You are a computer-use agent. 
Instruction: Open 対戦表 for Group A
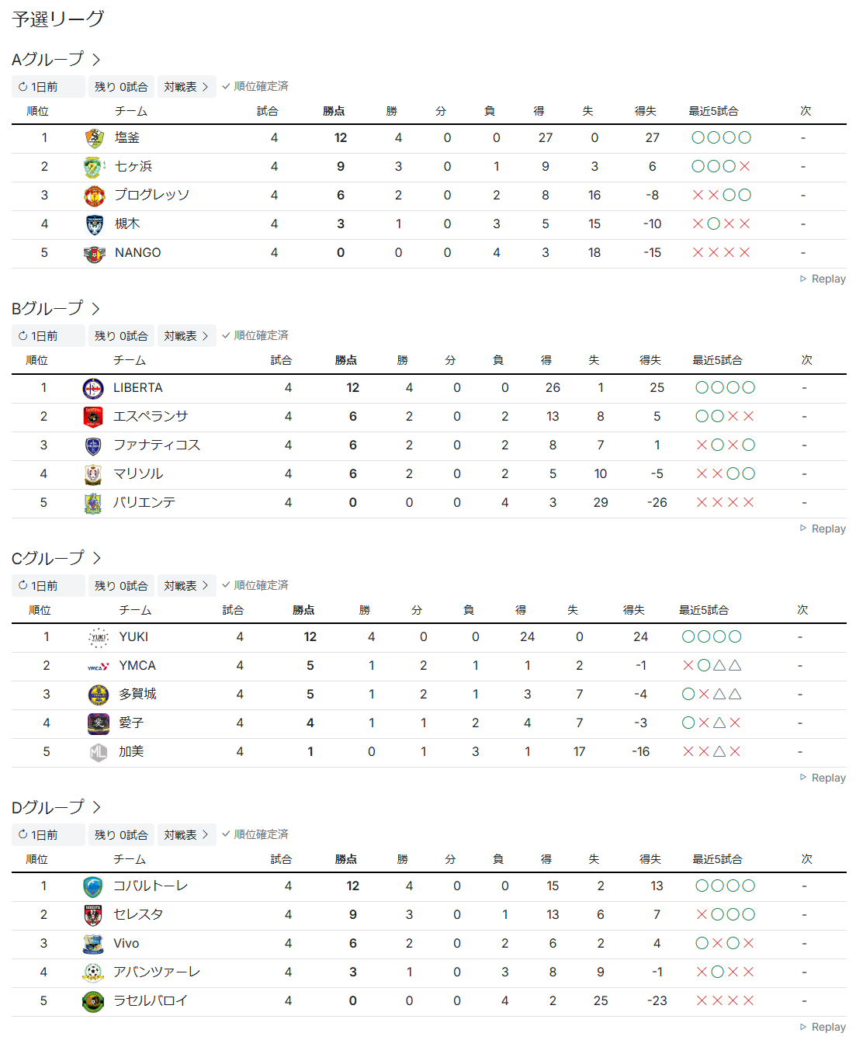pyautogui.click(x=186, y=87)
